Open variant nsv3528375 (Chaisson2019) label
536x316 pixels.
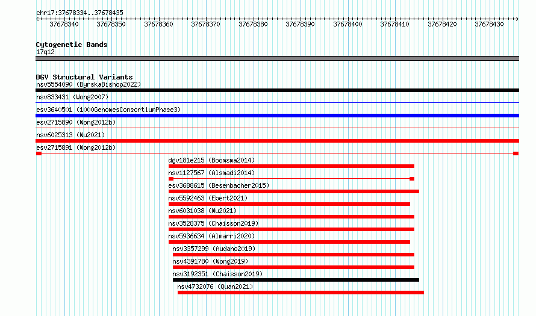coord(213,223)
